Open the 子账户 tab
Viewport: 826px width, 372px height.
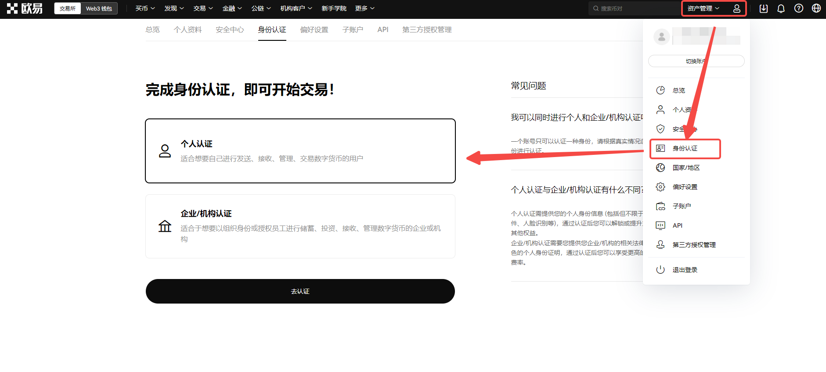pyautogui.click(x=353, y=29)
